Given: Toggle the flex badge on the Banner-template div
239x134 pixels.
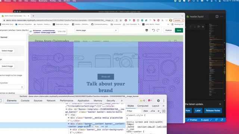Looking at the screenshot, I should [x=73, y=115].
